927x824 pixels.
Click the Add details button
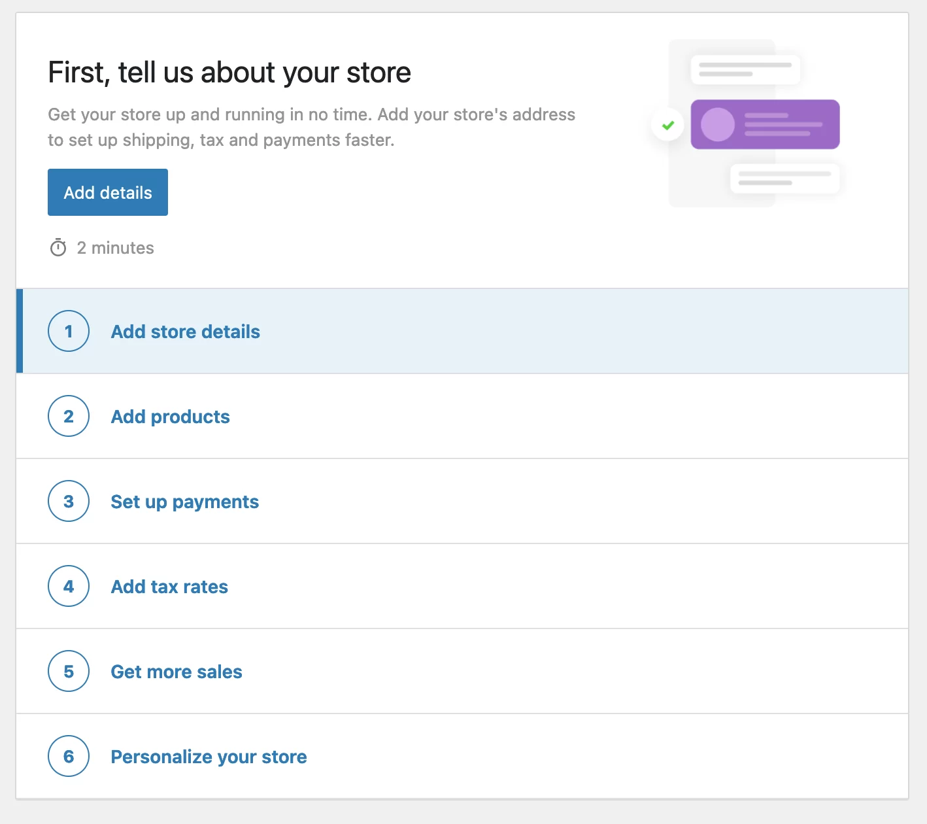coord(108,192)
